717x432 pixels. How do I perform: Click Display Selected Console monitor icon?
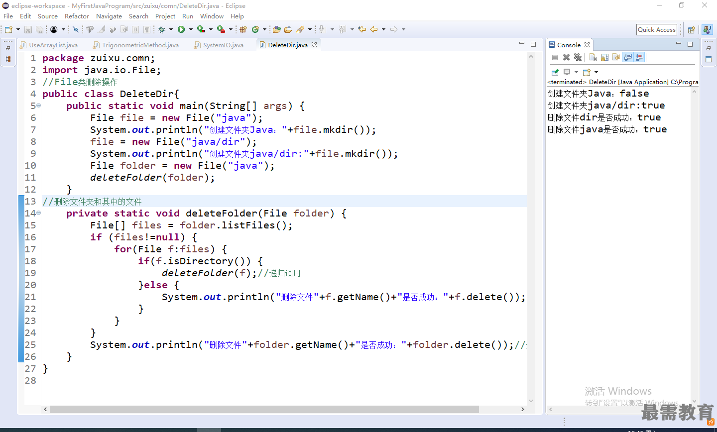click(567, 72)
